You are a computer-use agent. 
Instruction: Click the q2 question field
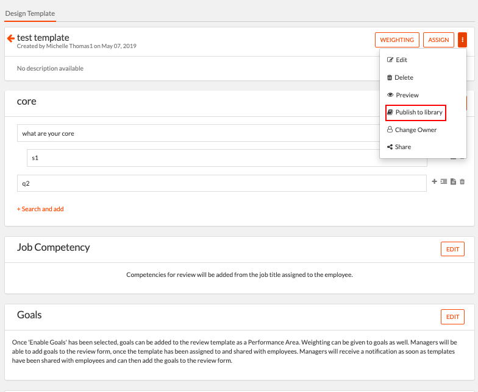[222, 183]
